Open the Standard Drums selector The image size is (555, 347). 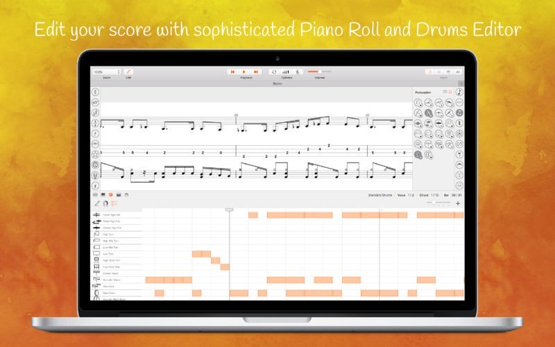(380, 195)
